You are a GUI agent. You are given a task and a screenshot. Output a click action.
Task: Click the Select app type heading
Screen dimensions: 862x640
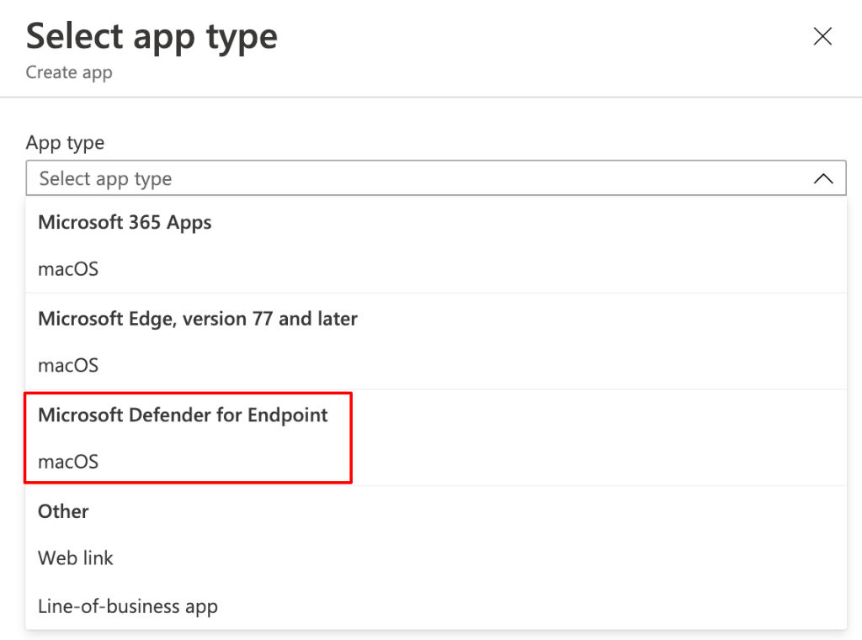point(152,37)
